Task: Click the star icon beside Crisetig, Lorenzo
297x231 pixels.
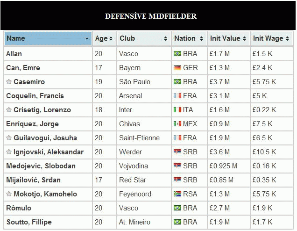Action: [9, 109]
